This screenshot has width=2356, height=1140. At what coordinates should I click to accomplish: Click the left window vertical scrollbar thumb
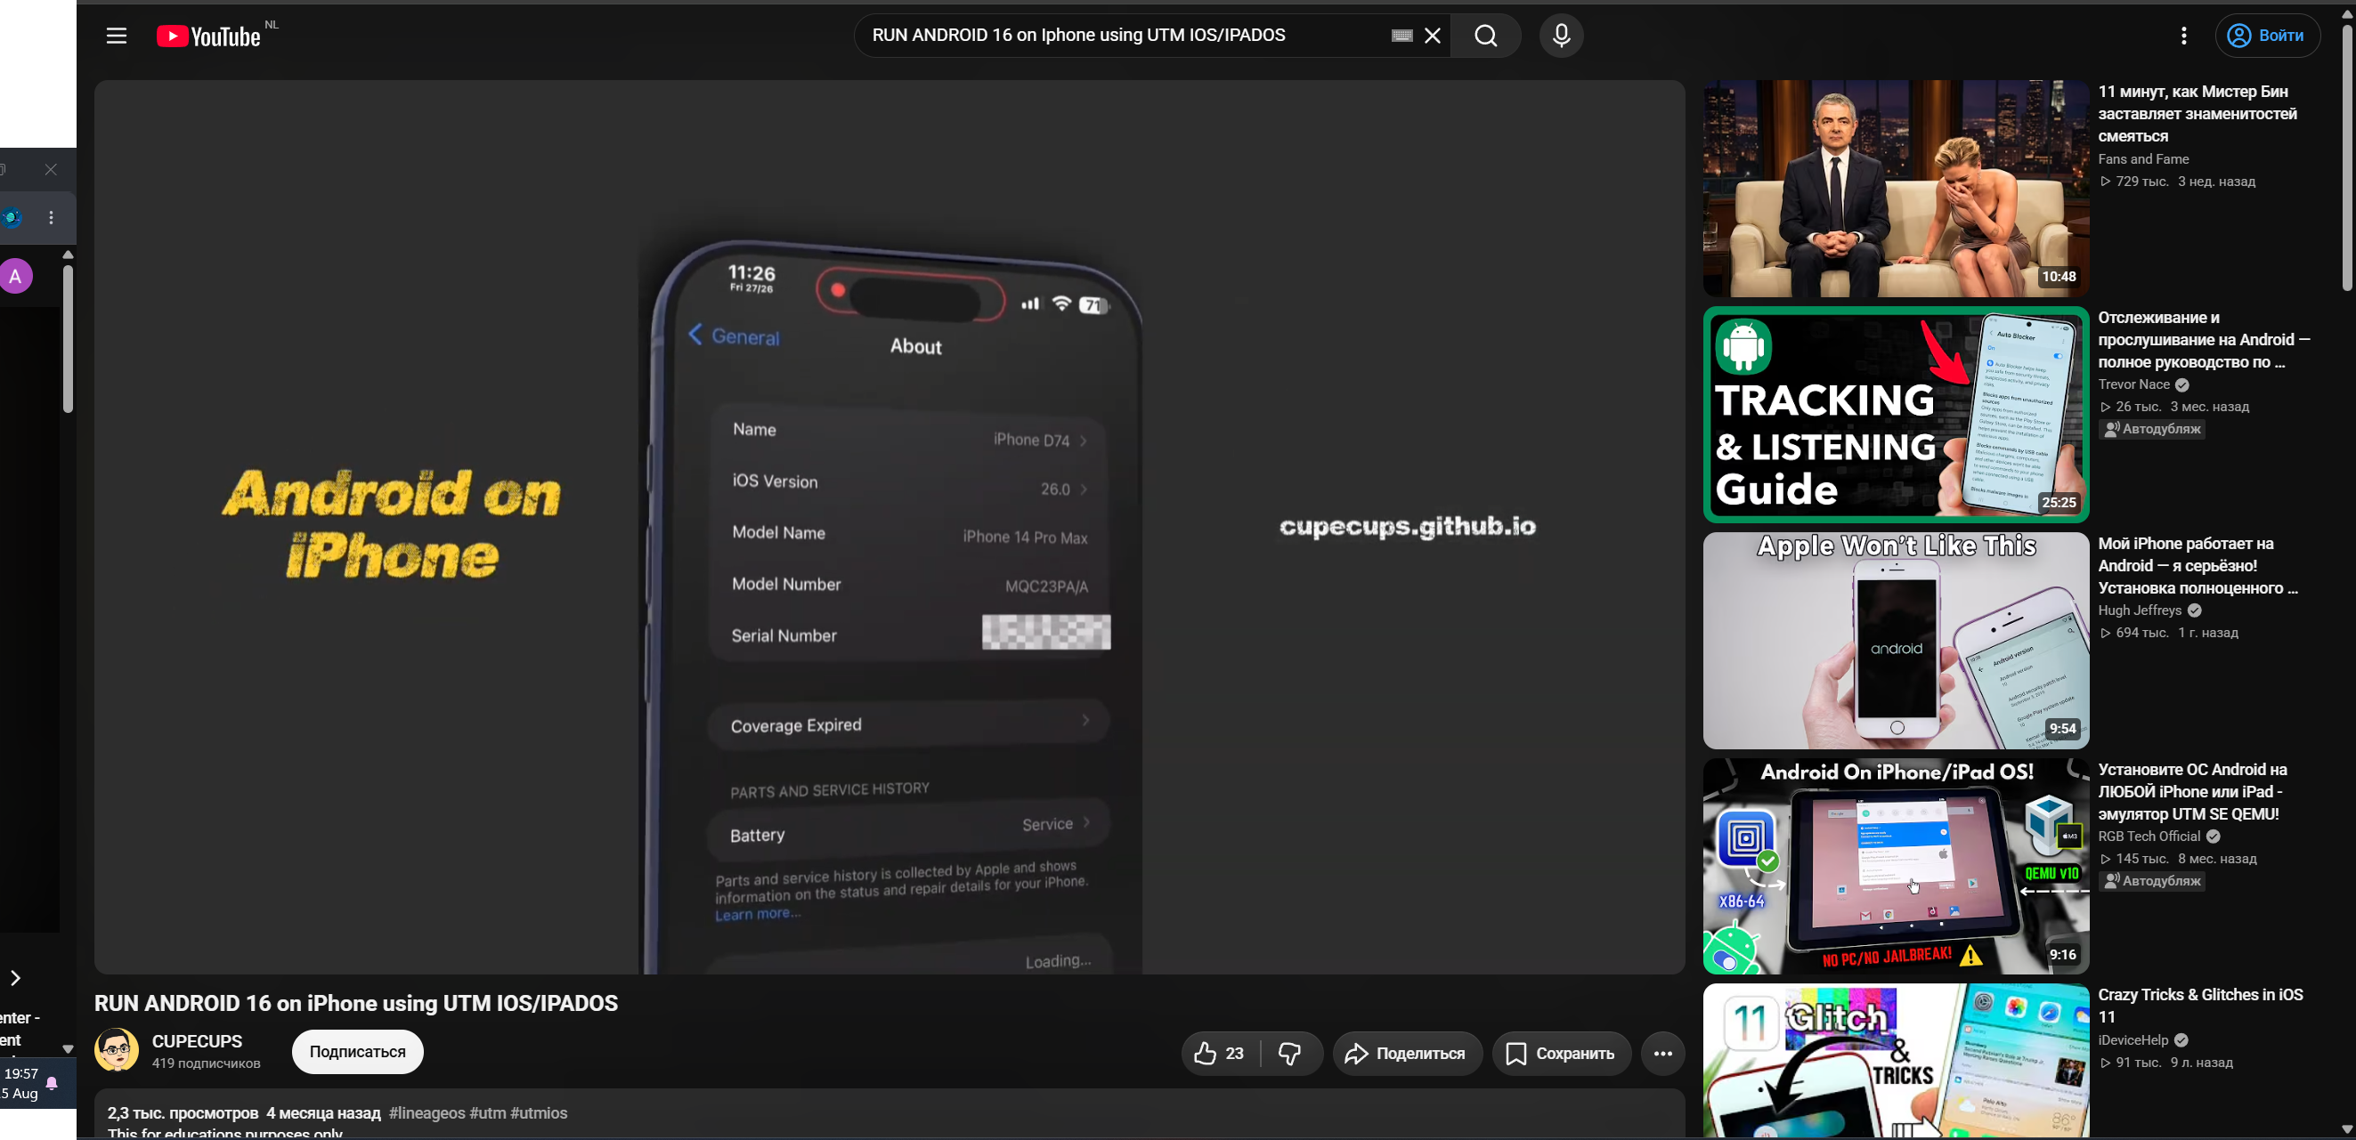coord(68,338)
